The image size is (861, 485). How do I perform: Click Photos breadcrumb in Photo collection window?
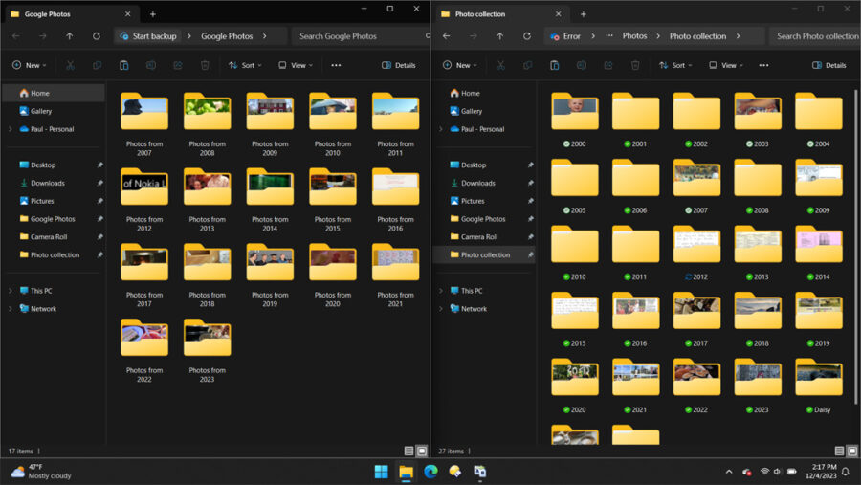(x=634, y=36)
